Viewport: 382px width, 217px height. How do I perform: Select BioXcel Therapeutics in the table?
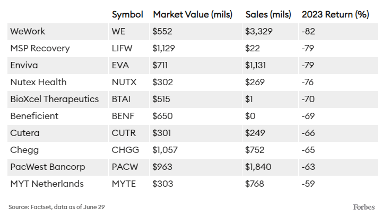click(54, 99)
